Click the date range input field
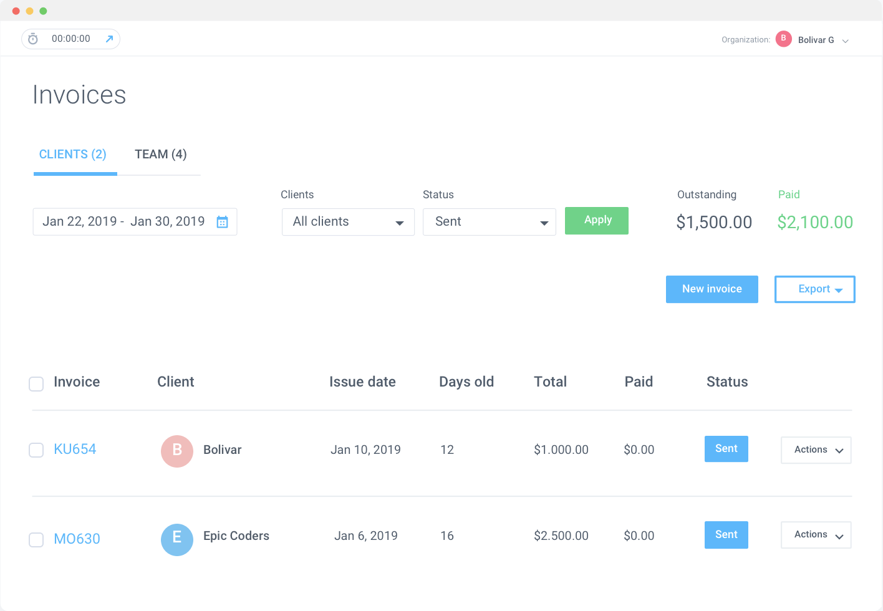This screenshot has width=883, height=611. [135, 222]
